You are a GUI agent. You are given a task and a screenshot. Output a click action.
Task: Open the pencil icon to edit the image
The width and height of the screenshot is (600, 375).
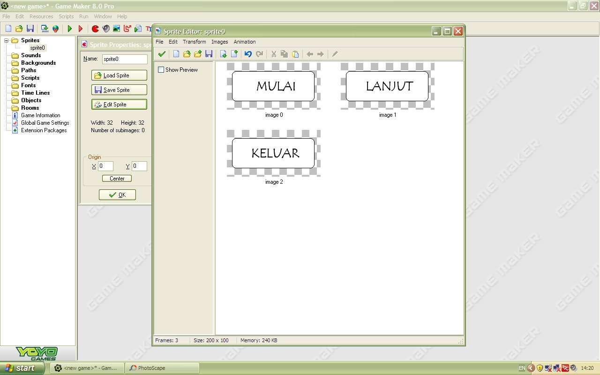(x=335, y=54)
